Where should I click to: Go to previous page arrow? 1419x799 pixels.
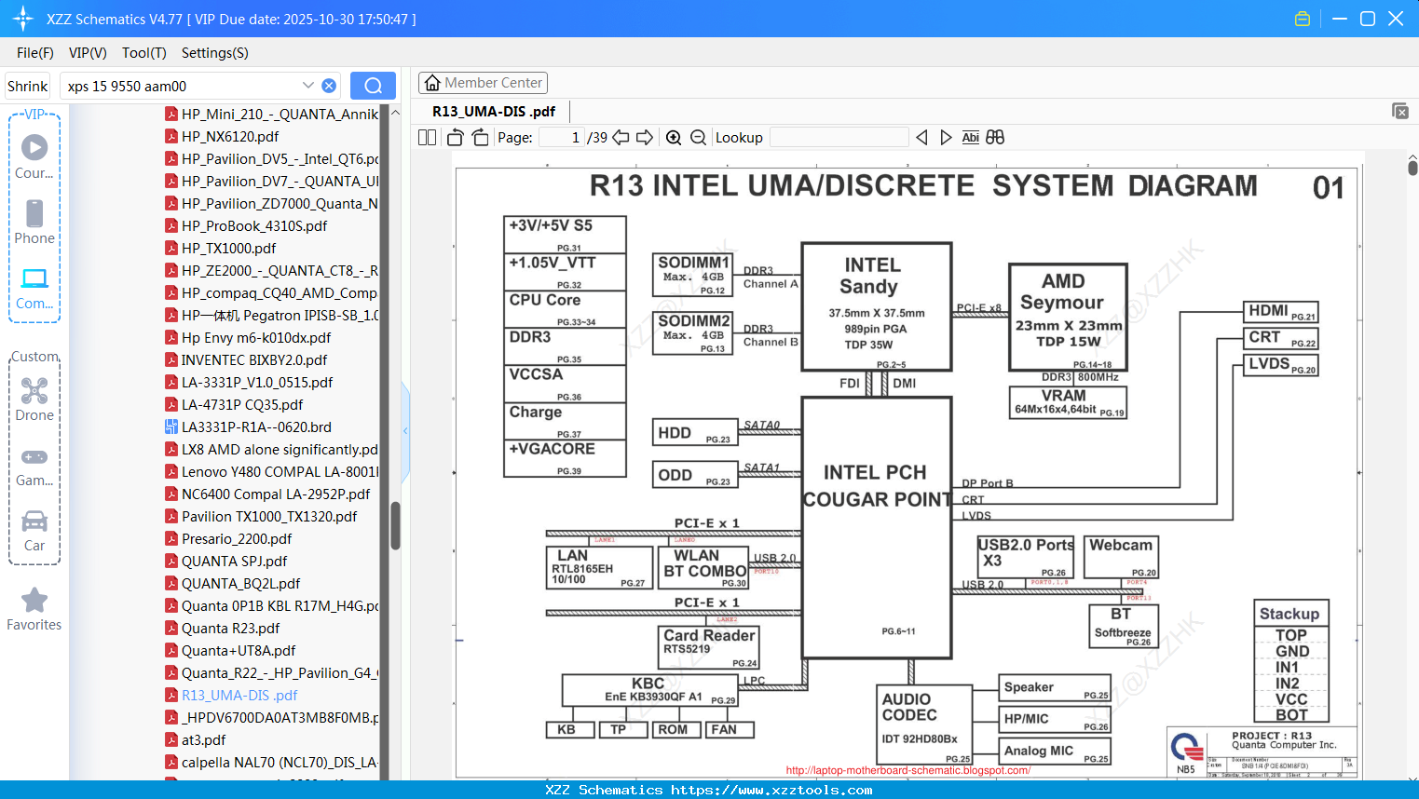point(621,137)
